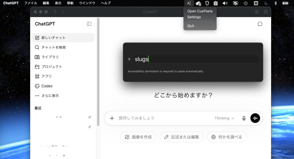
Task: Click 画像を作成 suggestion button
Action: (138, 137)
